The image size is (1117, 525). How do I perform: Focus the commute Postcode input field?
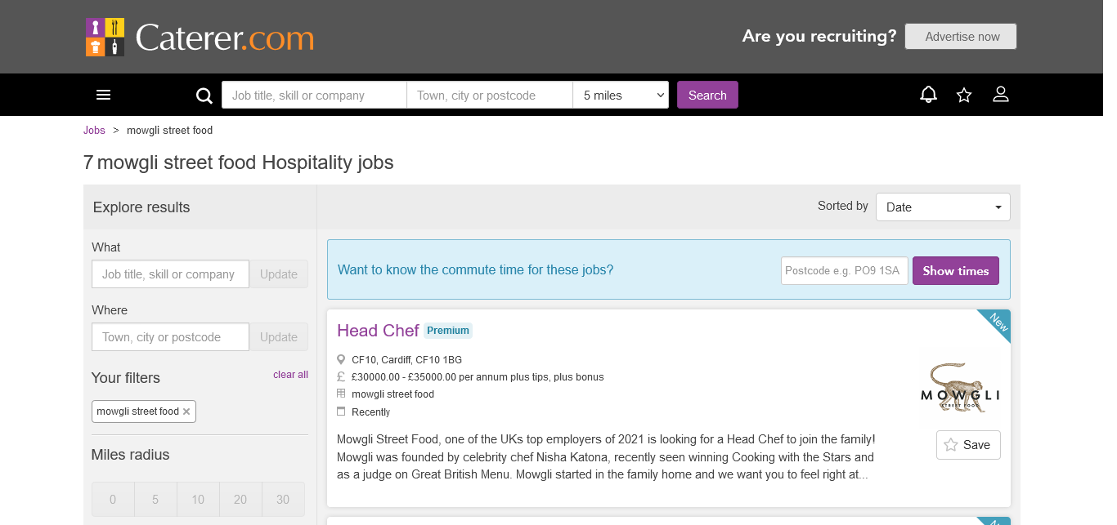844,271
